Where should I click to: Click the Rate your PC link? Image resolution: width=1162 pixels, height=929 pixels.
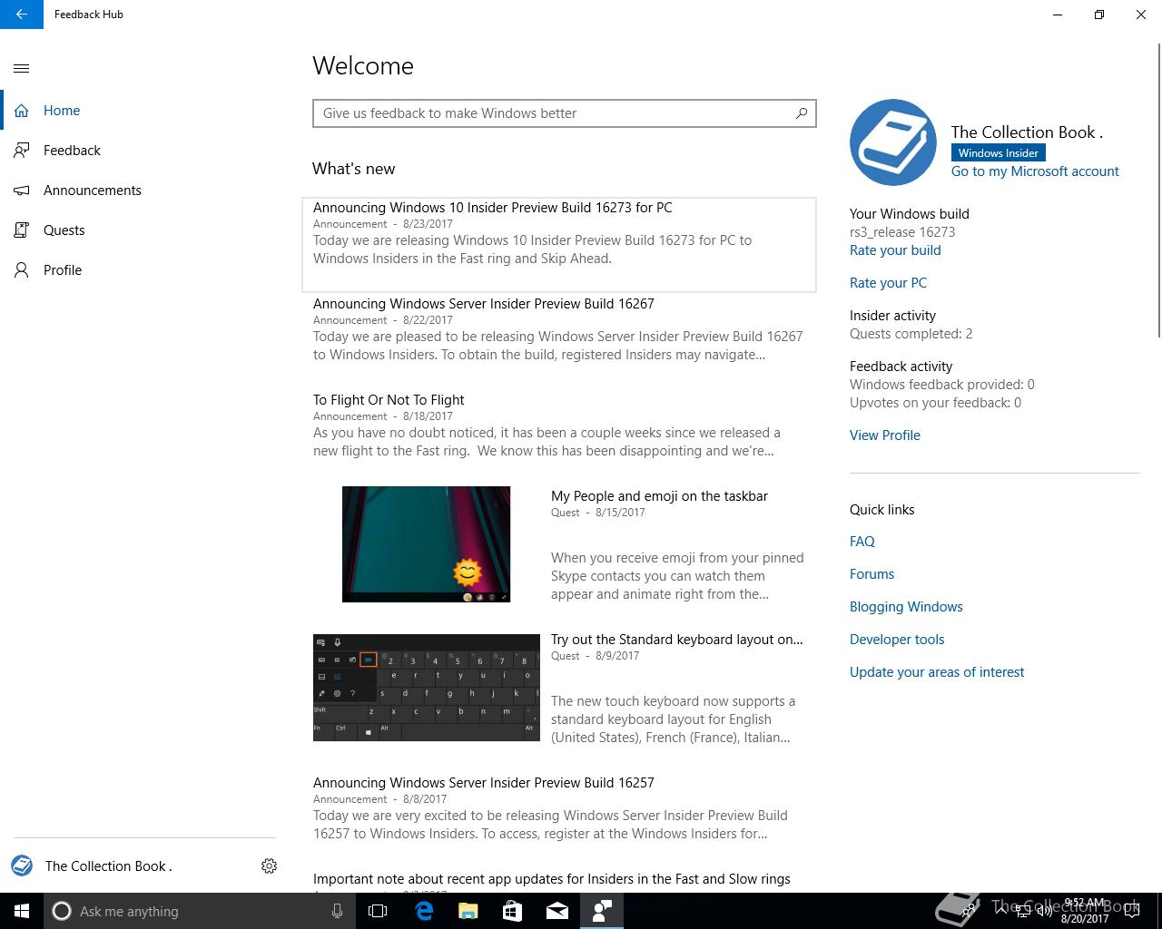tap(888, 283)
